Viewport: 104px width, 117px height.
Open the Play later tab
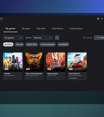coord(41,29)
